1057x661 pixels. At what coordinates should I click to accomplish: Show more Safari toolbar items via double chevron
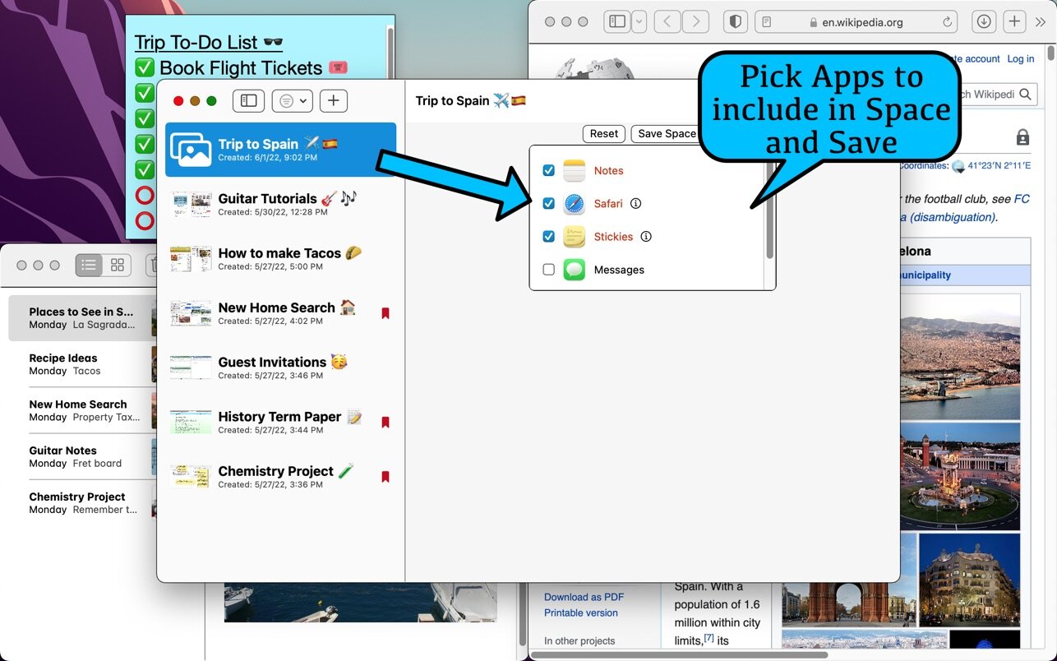click(1041, 22)
